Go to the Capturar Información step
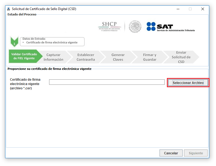 click(53, 57)
